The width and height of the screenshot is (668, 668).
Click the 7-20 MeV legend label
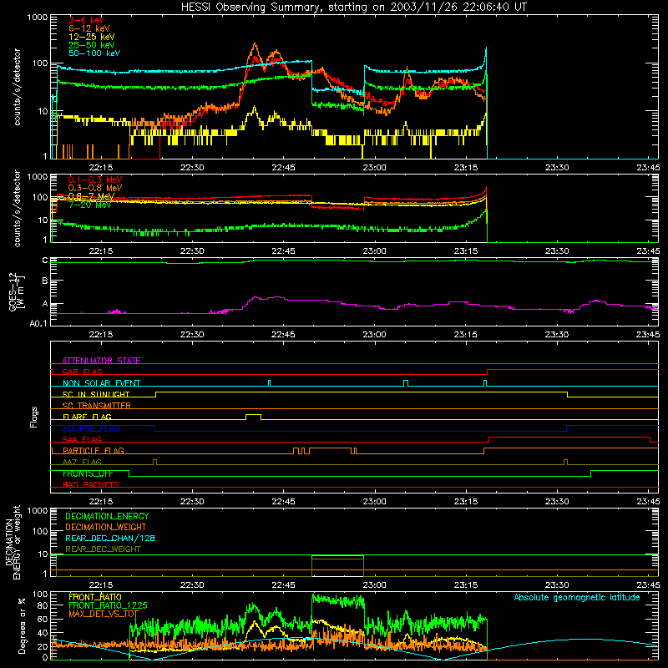pyautogui.click(x=89, y=205)
